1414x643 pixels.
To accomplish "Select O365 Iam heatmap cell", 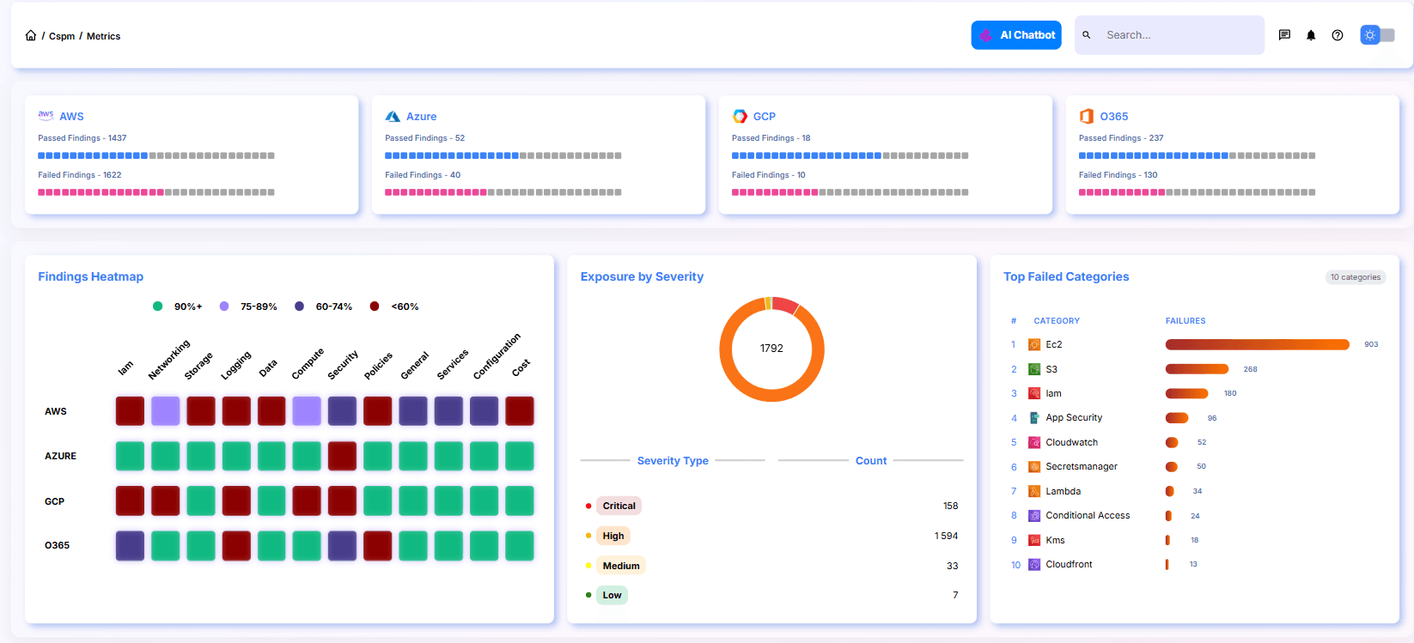I will point(130,545).
